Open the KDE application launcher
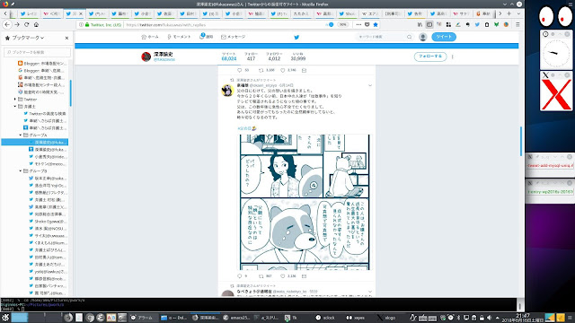Screen dimensions: 575x323 point(5,318)
